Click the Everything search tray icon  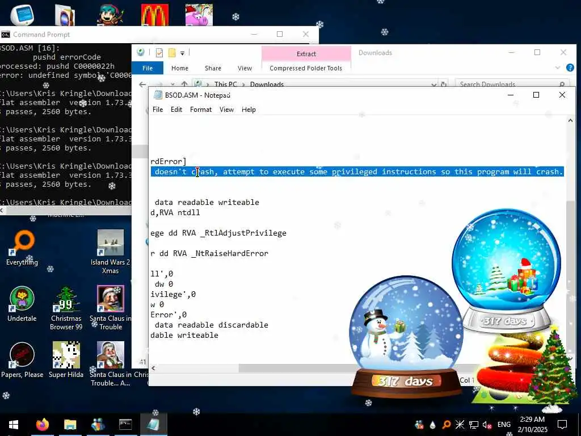(x=447, y=425)
